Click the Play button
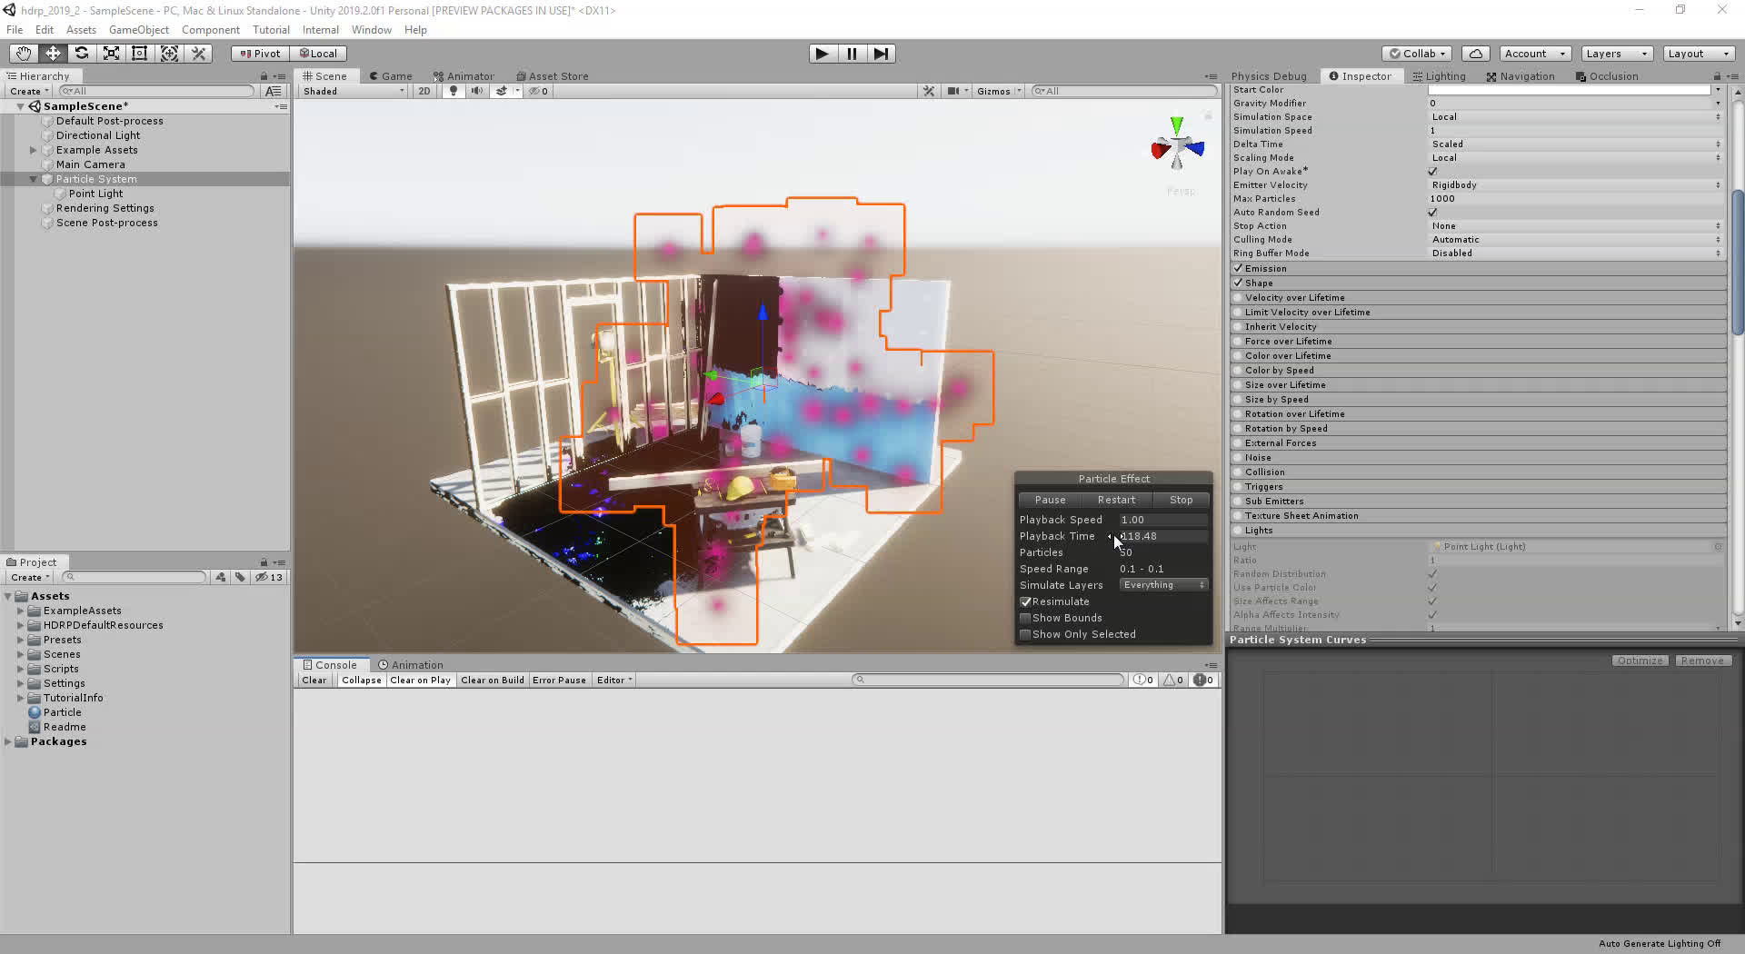This screenshot has height=954, width=1745. pos(822,54)
